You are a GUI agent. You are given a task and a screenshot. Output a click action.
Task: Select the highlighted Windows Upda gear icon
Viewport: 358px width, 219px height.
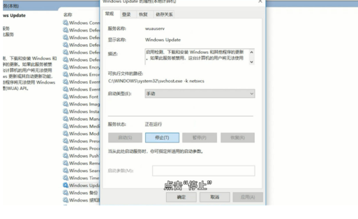coord(65,185)
